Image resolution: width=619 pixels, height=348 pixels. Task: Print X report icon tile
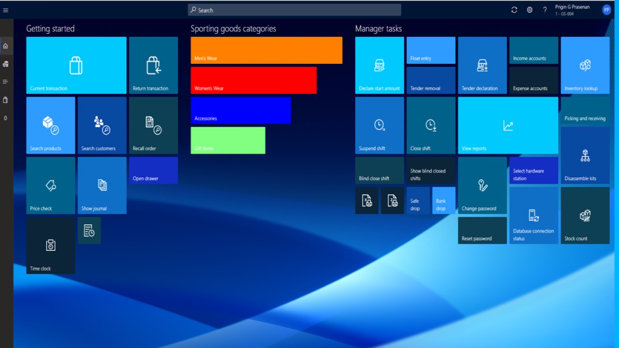[x=367, y=200]
